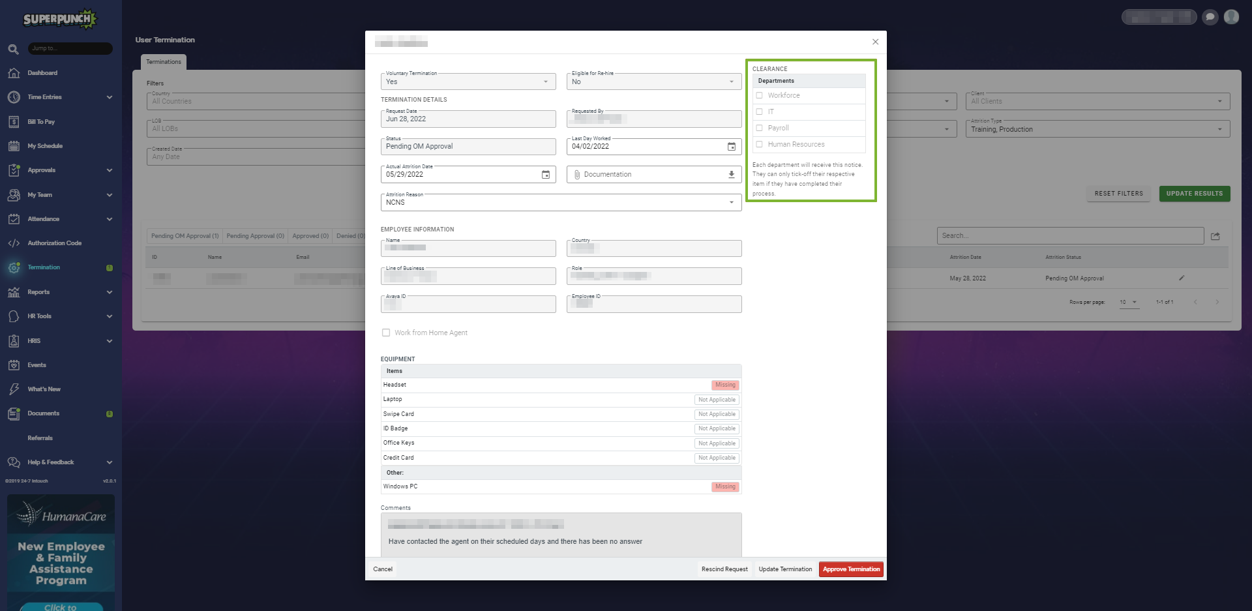Close the termination dialog with X
The height and width of the screenshot is (611, 1252).
(x=875, y=42)
